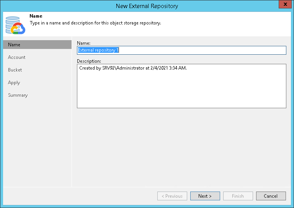Proceed with the Next button

click(x=205, y=196)
